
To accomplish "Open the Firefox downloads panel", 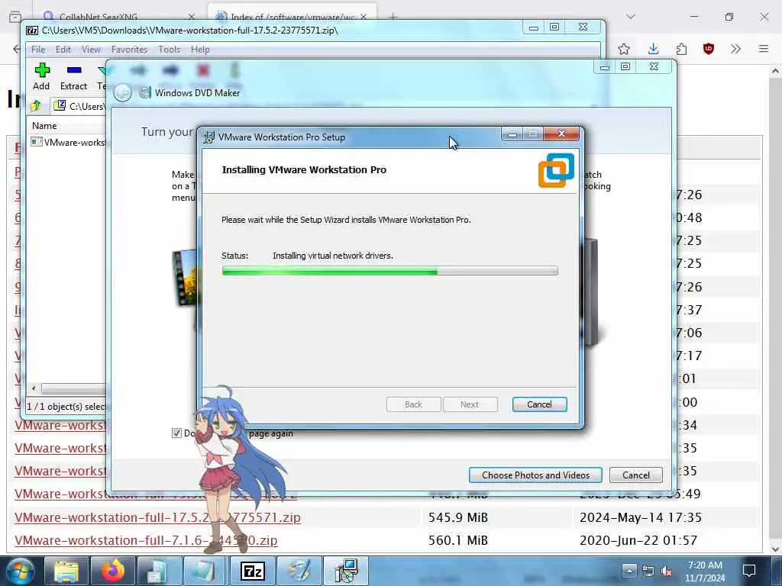I will (654, 49).
